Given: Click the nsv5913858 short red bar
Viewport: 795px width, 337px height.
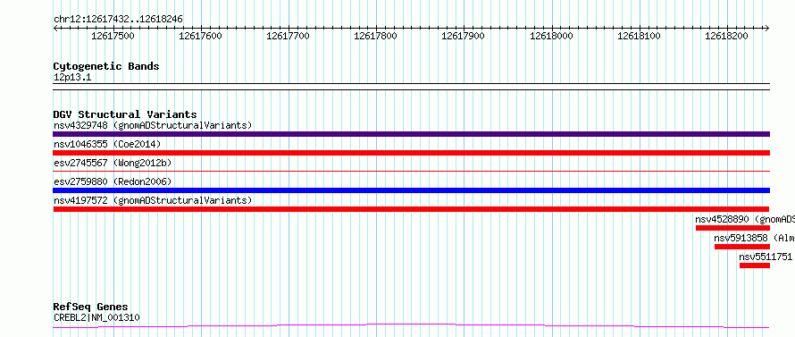Looking at the screenshot, I should [x=741, y=247].
